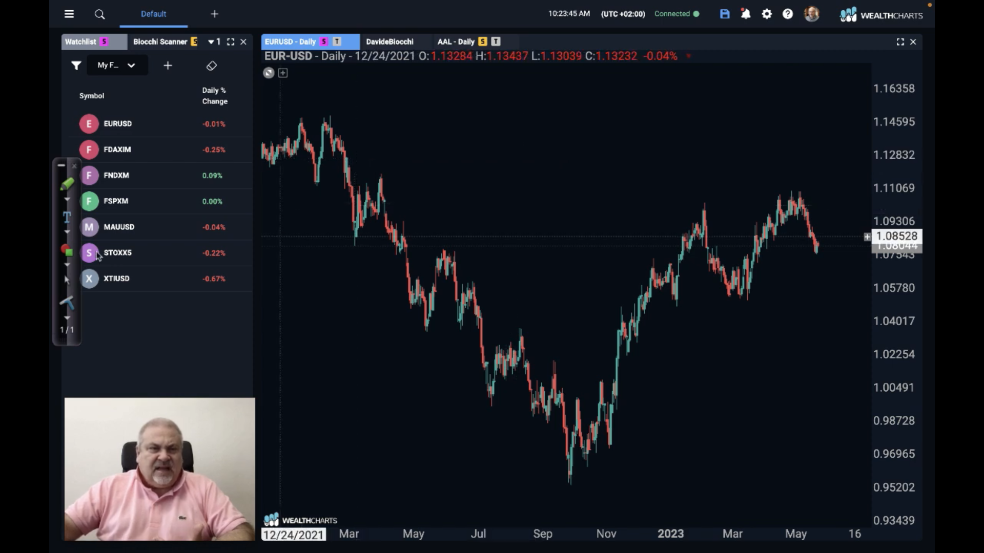Maximize the chart panel
984x553 pixels.
pyautogui.click(x=900, y=42)
